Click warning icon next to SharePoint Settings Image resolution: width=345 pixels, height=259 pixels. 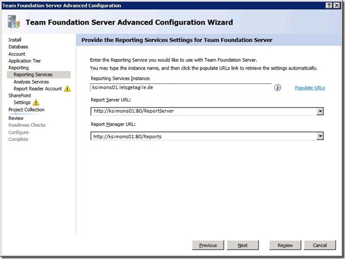click(x=36, y=103)
